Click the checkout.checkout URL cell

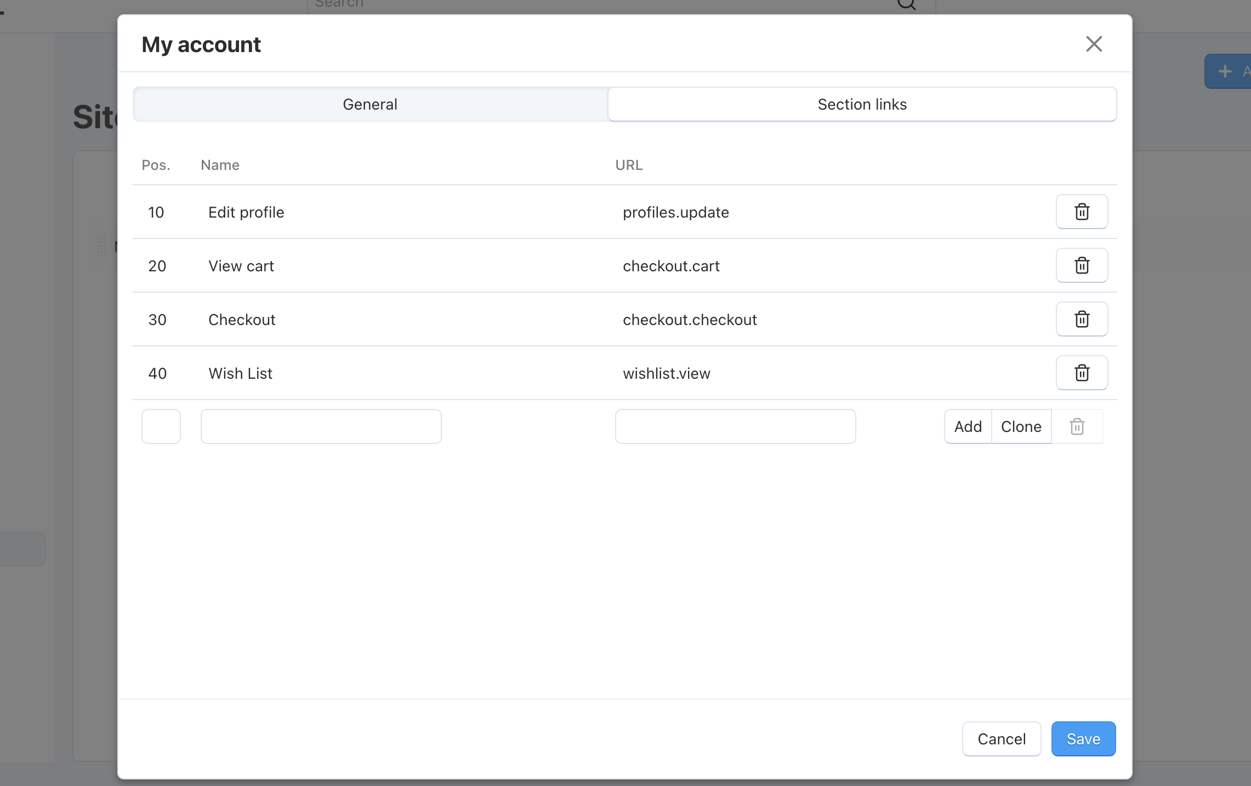(690, 320)
